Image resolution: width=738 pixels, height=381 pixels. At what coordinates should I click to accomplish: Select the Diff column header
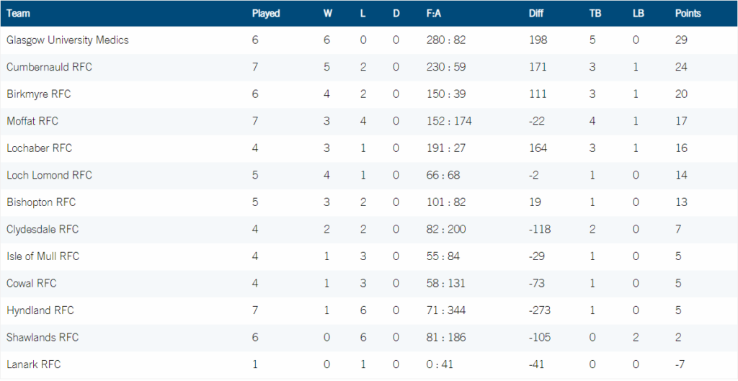[x=535, y=14]
